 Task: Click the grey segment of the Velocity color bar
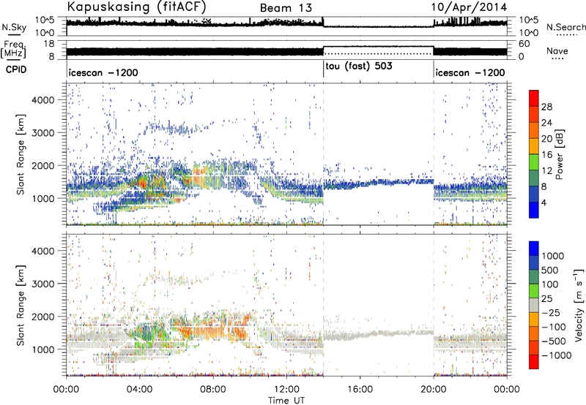coord(534,305)
